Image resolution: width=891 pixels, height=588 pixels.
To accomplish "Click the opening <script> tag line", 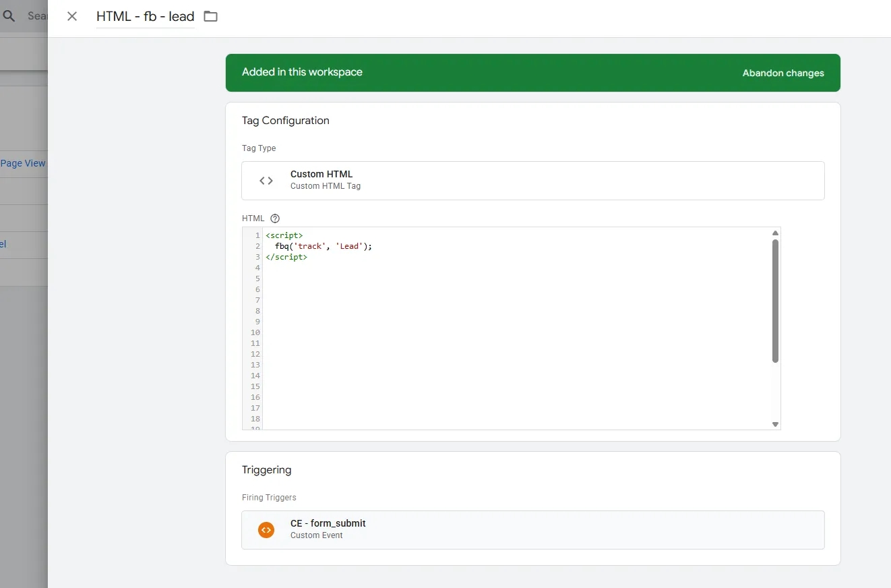I will [284, 235].
